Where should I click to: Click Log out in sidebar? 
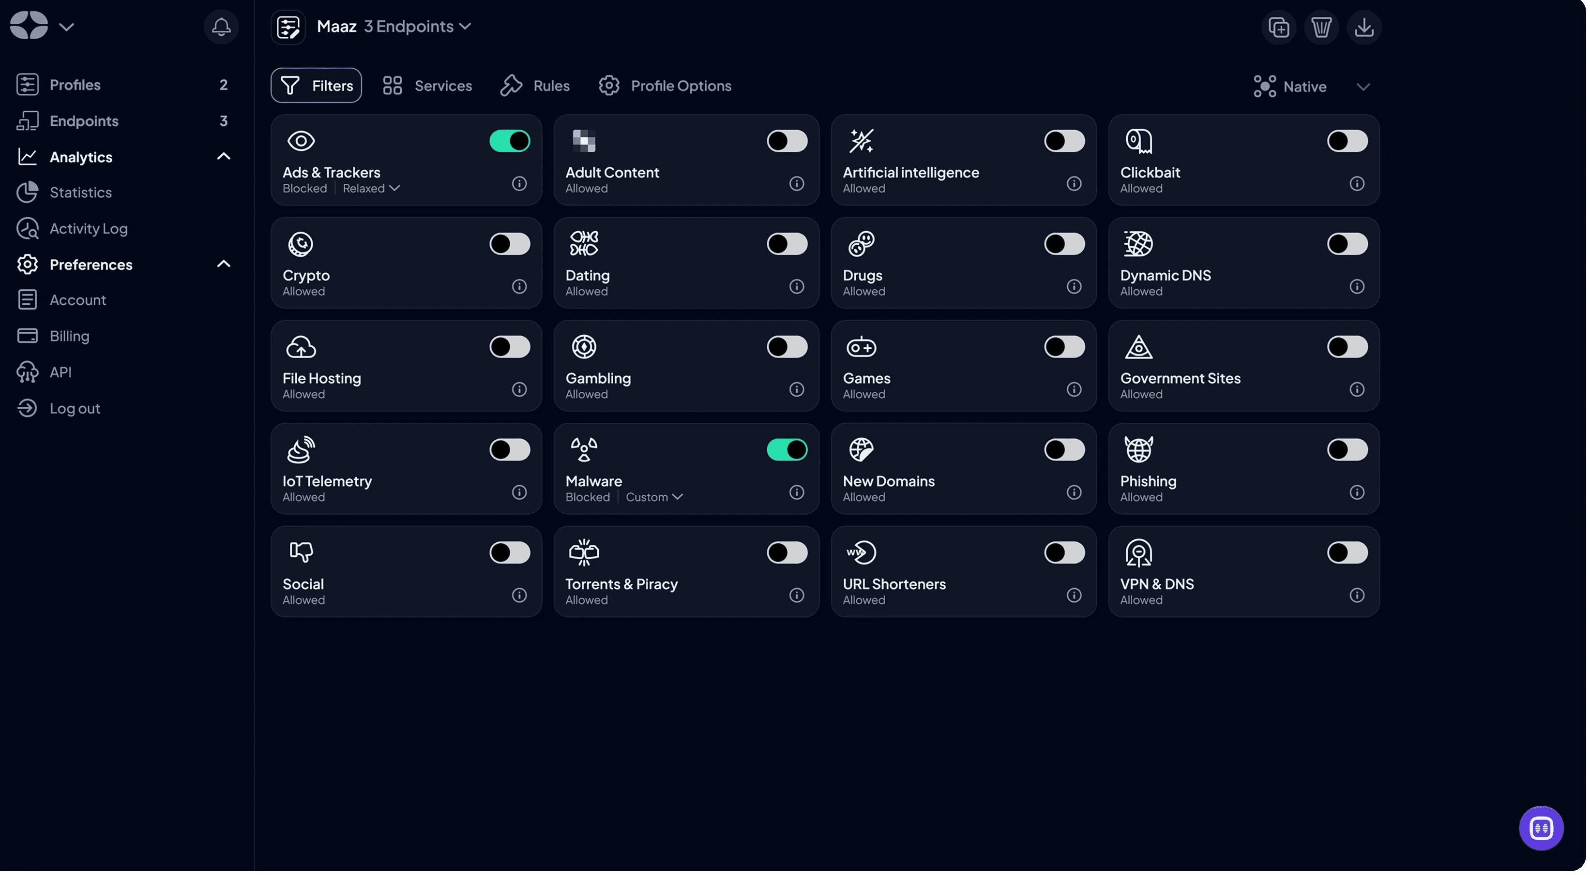[x=75, y=408]
